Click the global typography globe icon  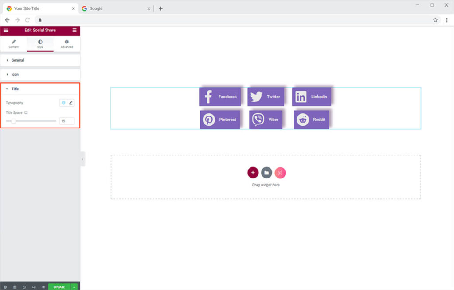click(63, 103)
